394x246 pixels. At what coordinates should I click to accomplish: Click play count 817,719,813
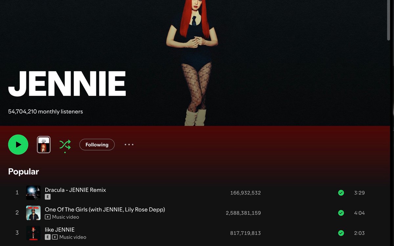pos(246,233)
